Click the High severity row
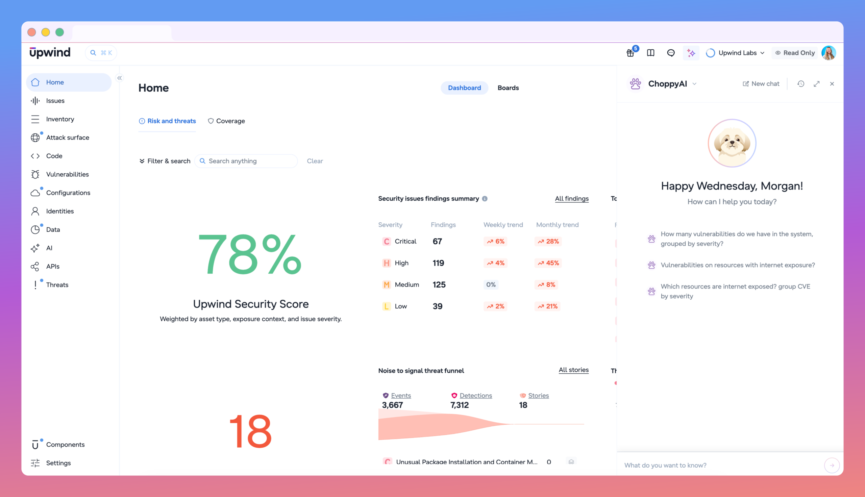The height and width of the screenshot is (497, 865). pos(484,263)
